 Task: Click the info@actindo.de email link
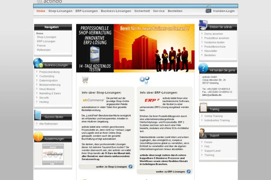click(x=212, y=95)
